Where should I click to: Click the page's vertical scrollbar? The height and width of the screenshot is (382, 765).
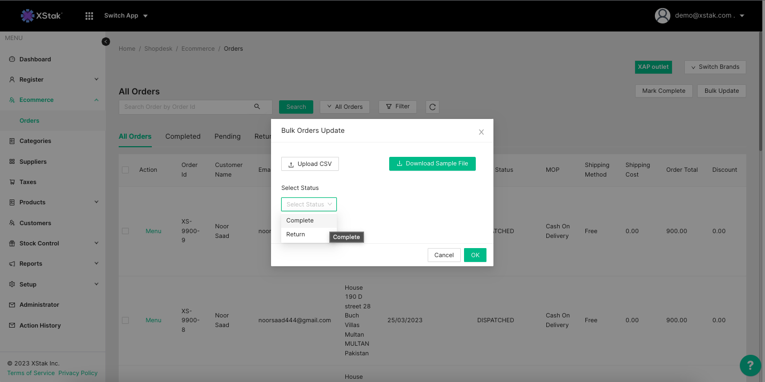point(761,91)
